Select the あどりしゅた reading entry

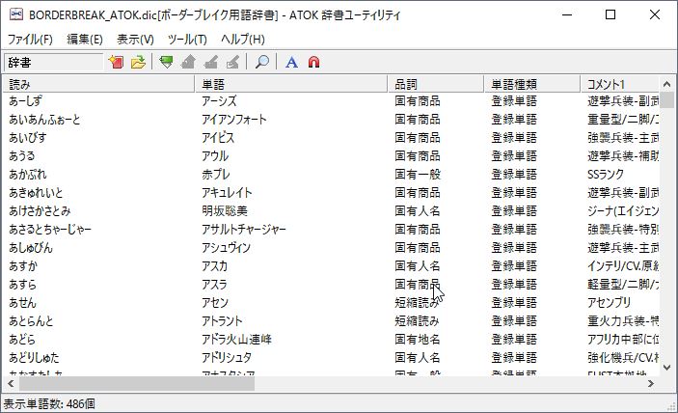click(34, 357)
